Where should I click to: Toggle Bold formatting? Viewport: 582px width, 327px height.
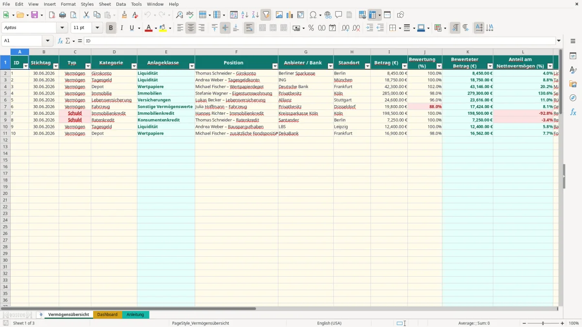click(x=111, y=28)
